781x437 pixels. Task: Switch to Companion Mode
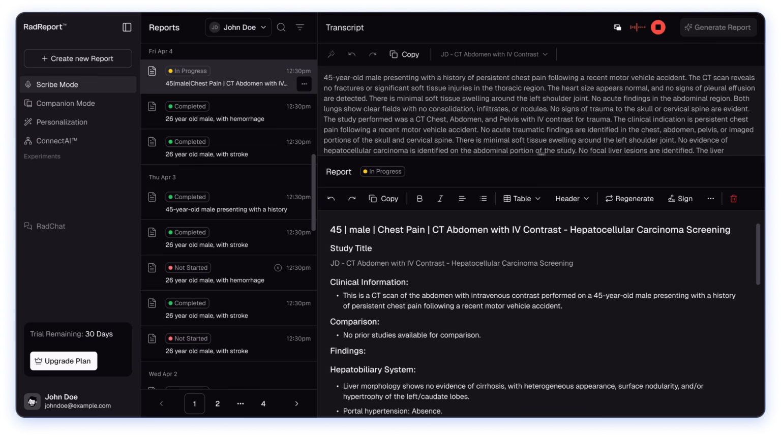65,103
